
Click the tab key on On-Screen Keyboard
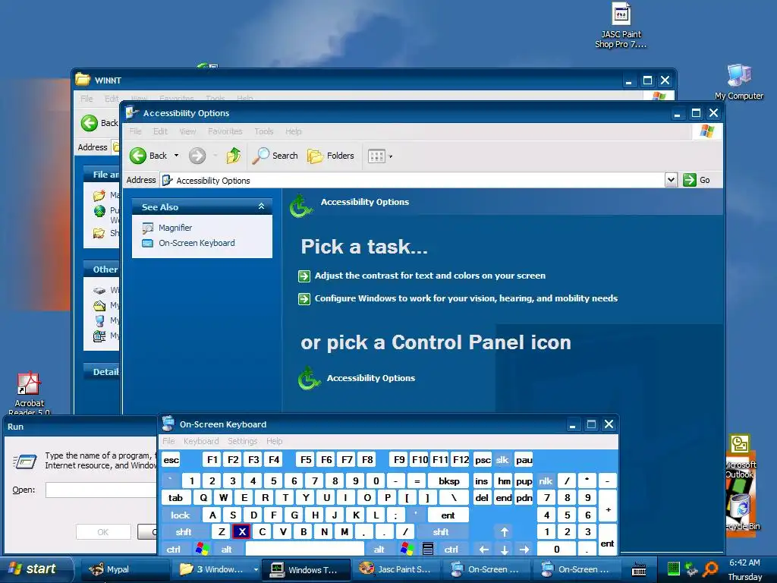coord(175,498)
